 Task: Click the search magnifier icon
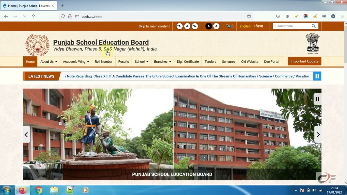314,26
